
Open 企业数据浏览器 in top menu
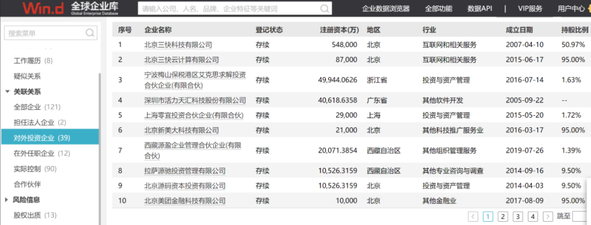click(x=385, y=9)
